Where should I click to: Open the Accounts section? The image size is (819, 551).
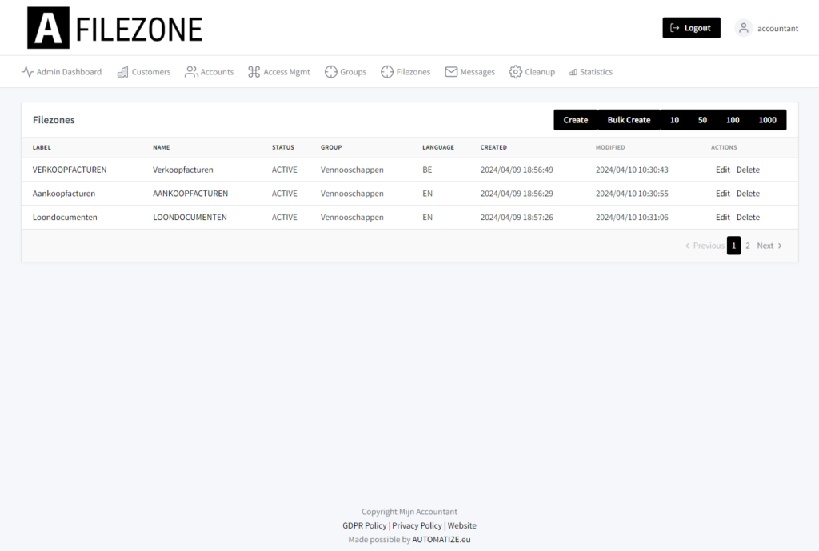point(209,71)
